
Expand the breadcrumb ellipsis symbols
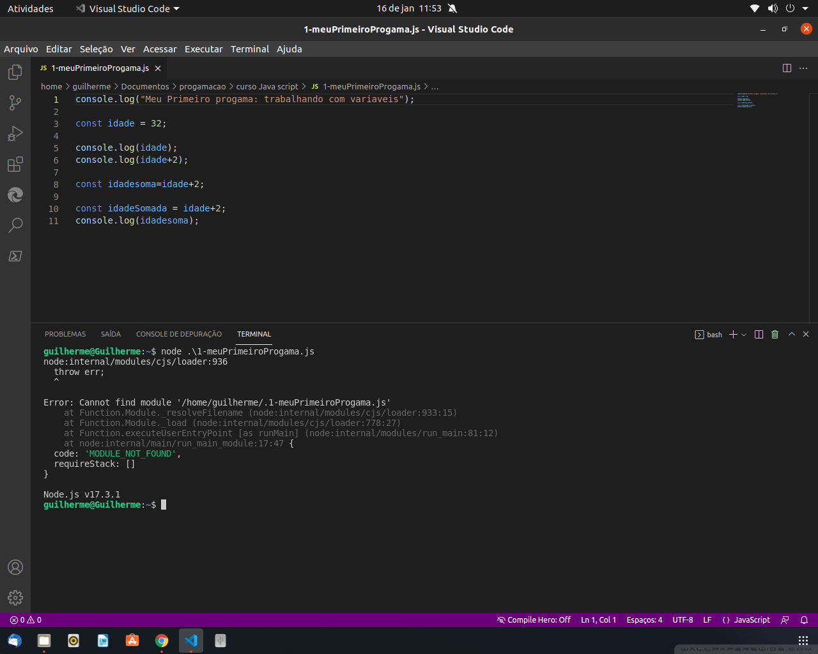point(435,87)
